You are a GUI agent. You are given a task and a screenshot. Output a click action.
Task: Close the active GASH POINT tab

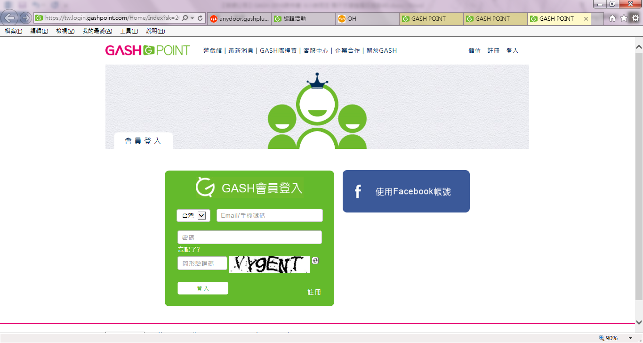[586, 19]
